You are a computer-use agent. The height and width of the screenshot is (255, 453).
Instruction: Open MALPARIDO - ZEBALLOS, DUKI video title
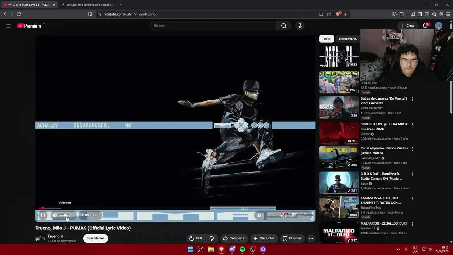[384, 223]
